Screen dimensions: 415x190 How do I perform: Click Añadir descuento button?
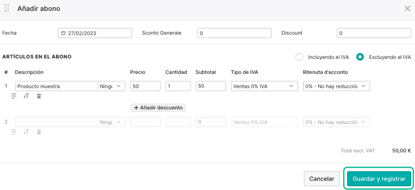coord(158,108)
